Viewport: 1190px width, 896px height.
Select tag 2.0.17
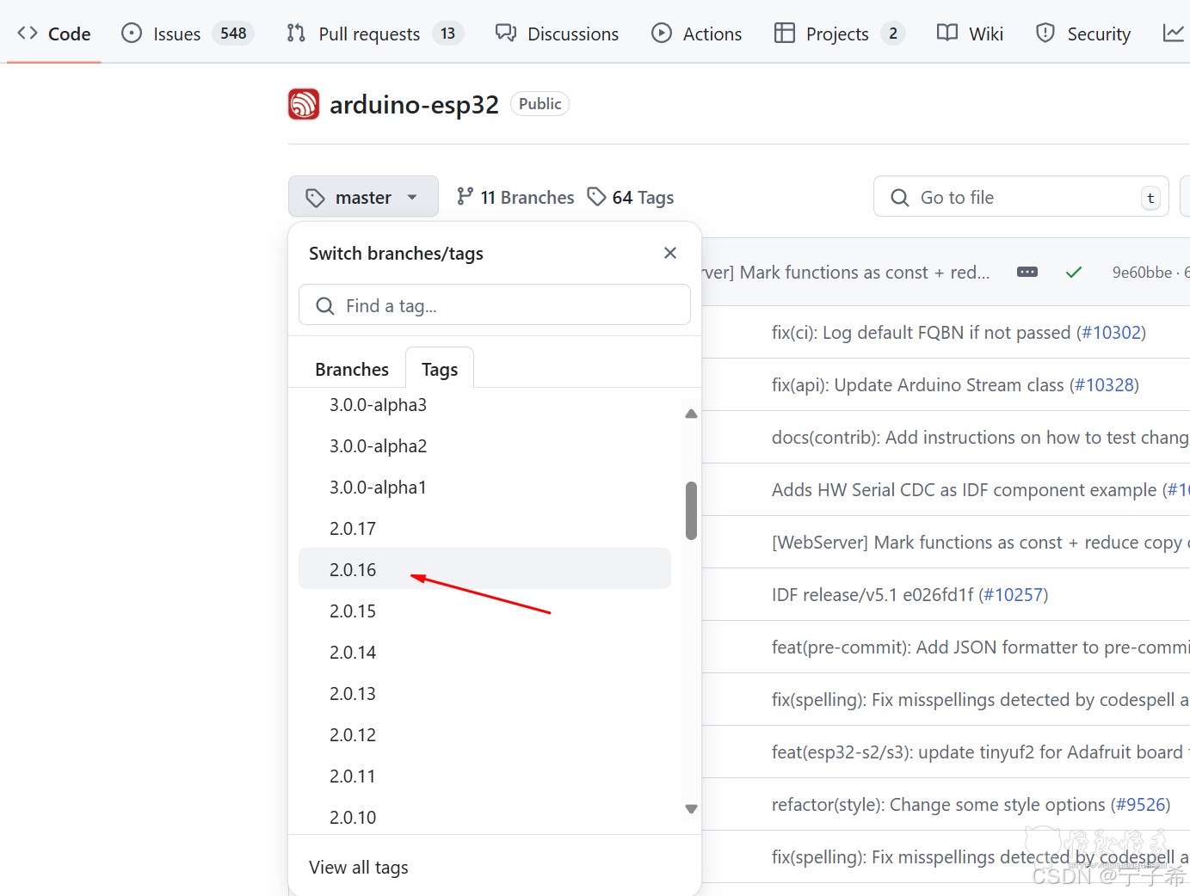[x=484, y=529]
